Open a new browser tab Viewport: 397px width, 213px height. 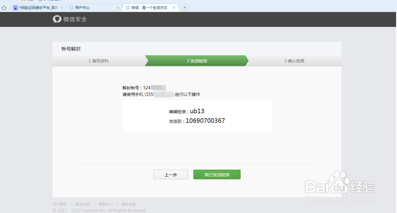point(185,8)
